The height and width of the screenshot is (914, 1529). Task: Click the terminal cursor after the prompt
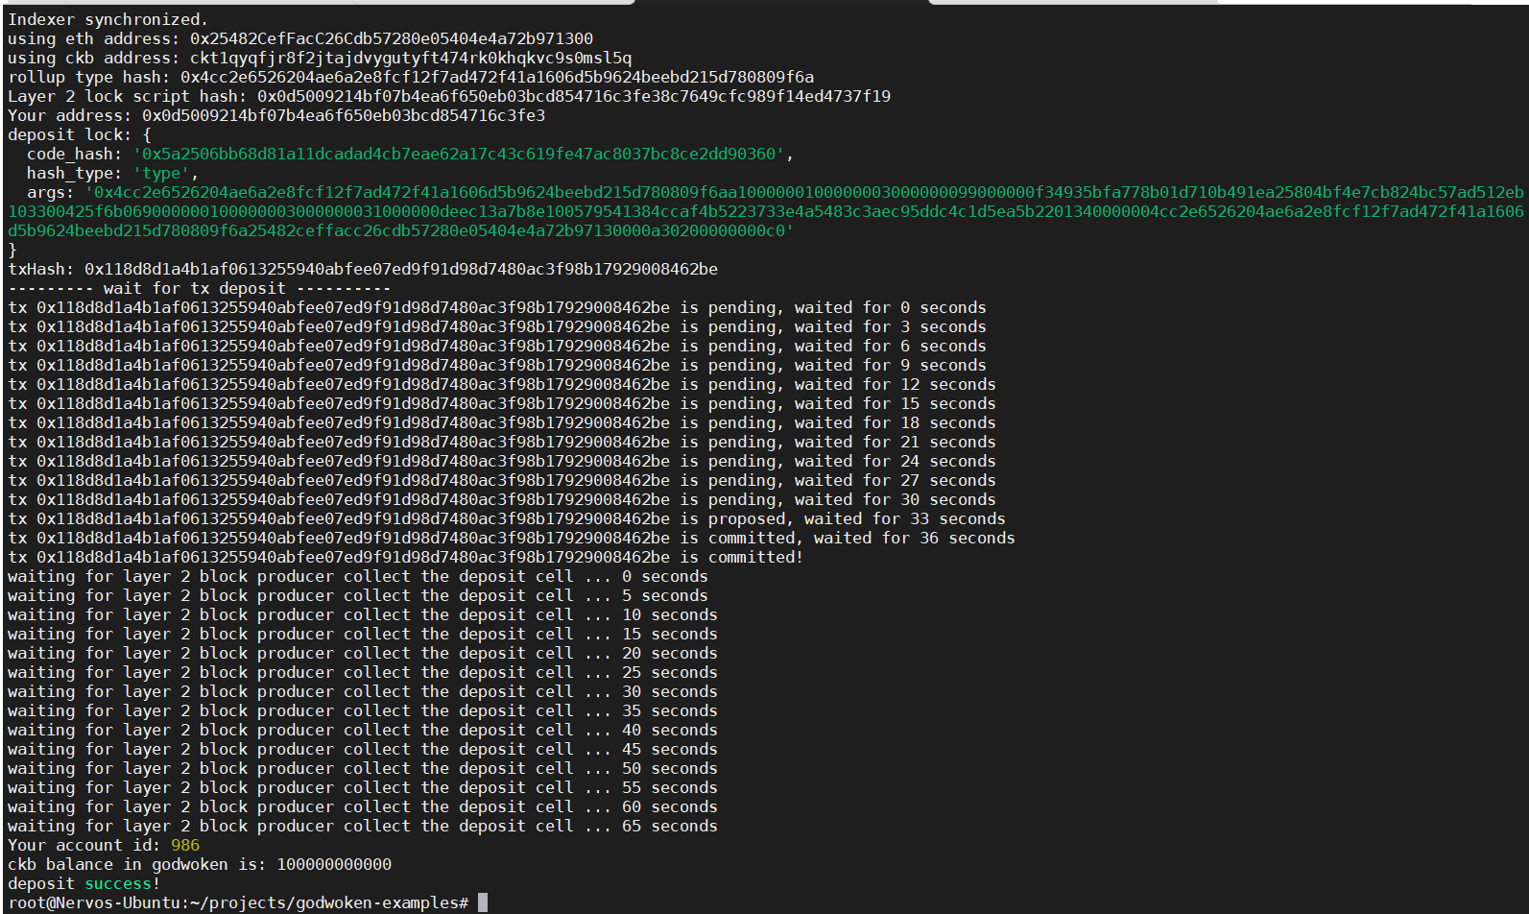tap(483, 902)
